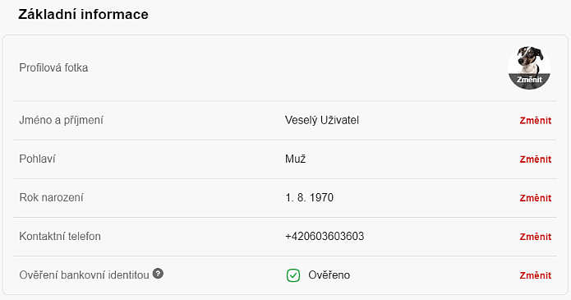Click the Veselý Uživatel name value
571x300 pixels.
[x=322, y=120]
